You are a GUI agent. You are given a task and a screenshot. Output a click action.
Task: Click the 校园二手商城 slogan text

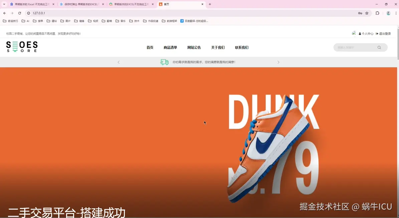pyautogui.click(x=43, y=34)
